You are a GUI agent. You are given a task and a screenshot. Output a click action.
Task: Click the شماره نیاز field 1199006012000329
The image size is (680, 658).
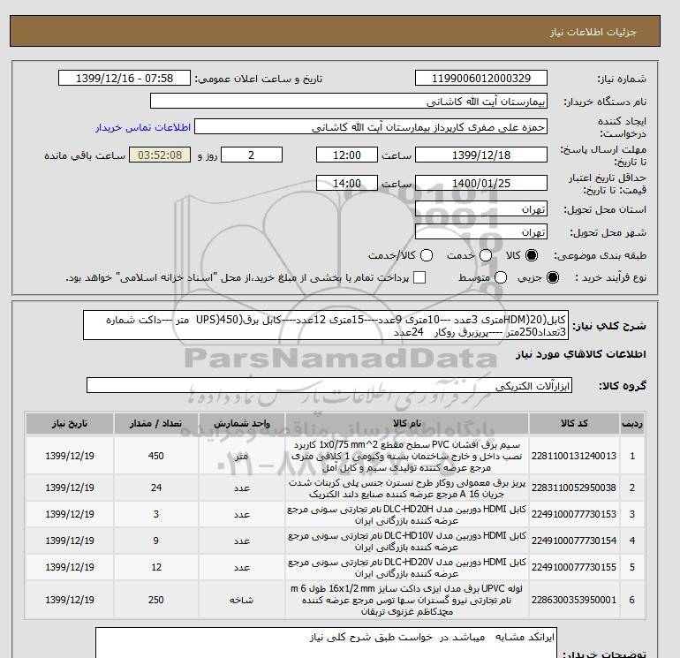pos(481,78)
